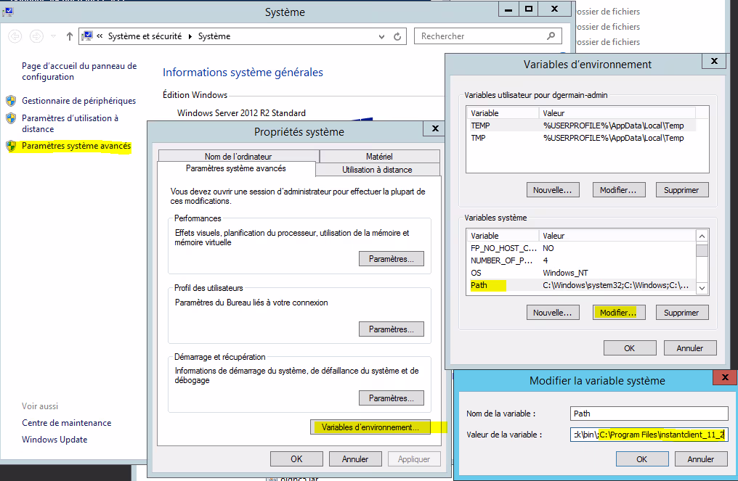Refresh the Système address bar

coord(397,36)
